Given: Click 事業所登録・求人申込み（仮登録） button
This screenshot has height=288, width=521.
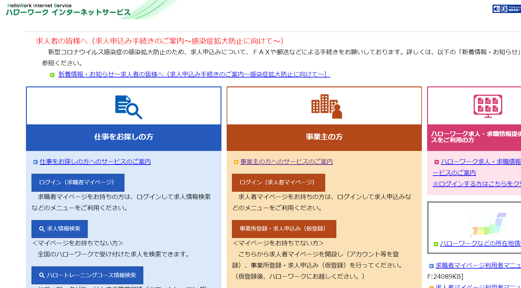Looking at the screenshot, I should (284, 229).
